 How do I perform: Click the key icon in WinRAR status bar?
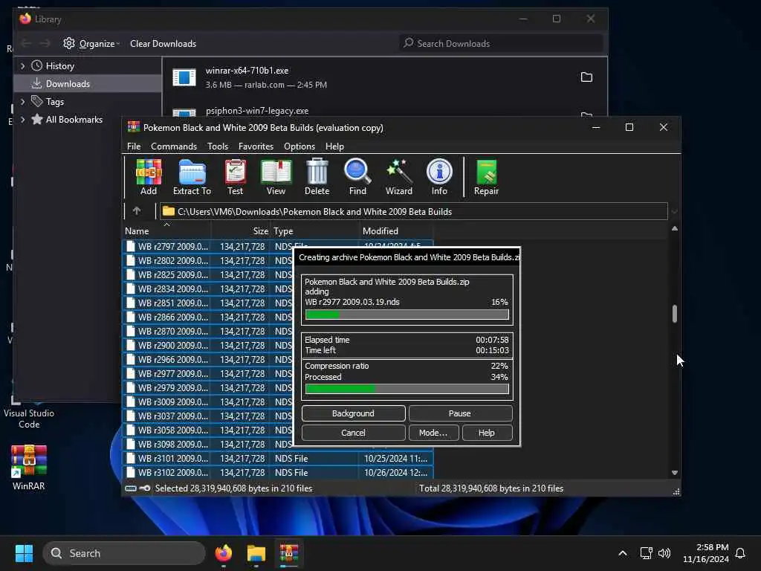click(145, 488)
